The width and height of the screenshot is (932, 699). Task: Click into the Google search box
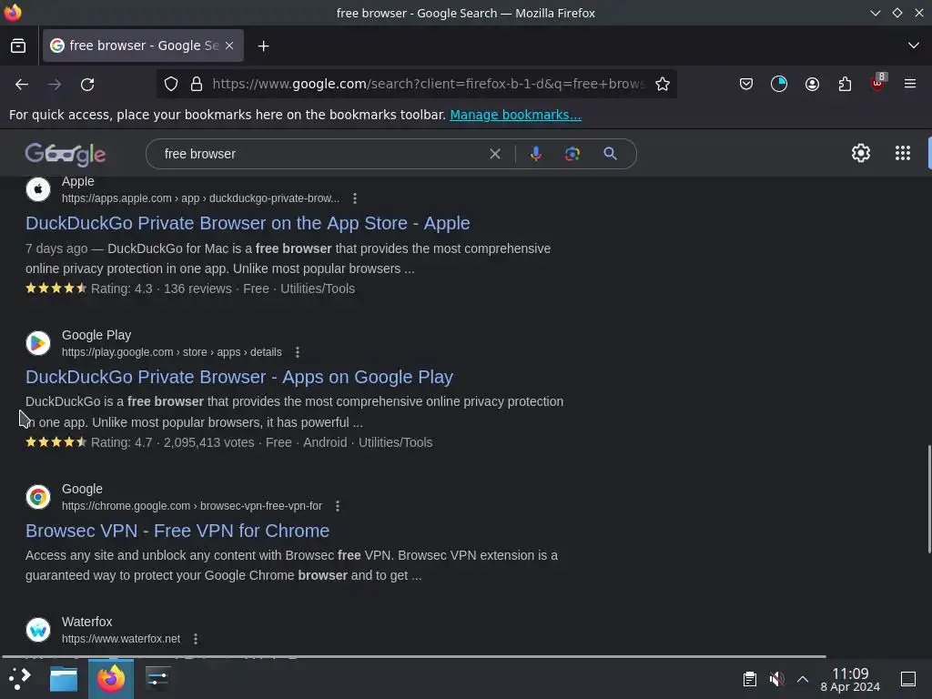[321, 154]
